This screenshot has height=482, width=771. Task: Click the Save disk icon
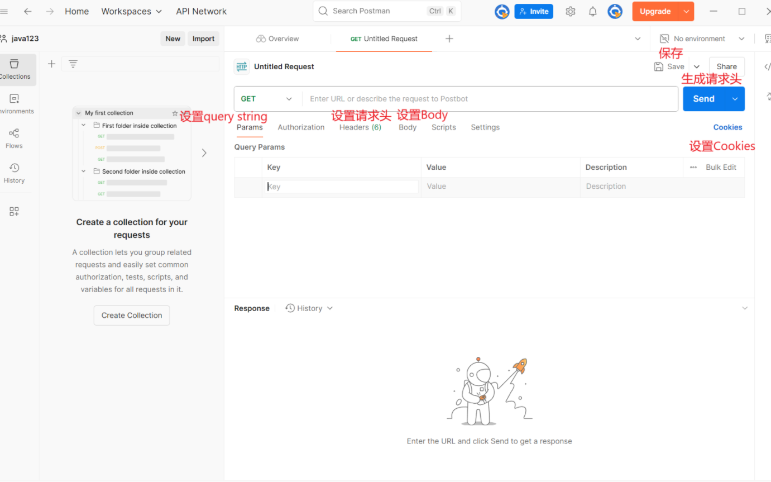point(659,66)
